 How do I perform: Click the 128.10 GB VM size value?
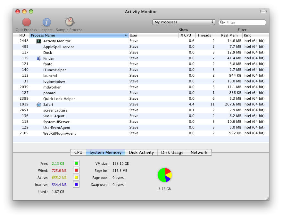(x=120, y=163)
